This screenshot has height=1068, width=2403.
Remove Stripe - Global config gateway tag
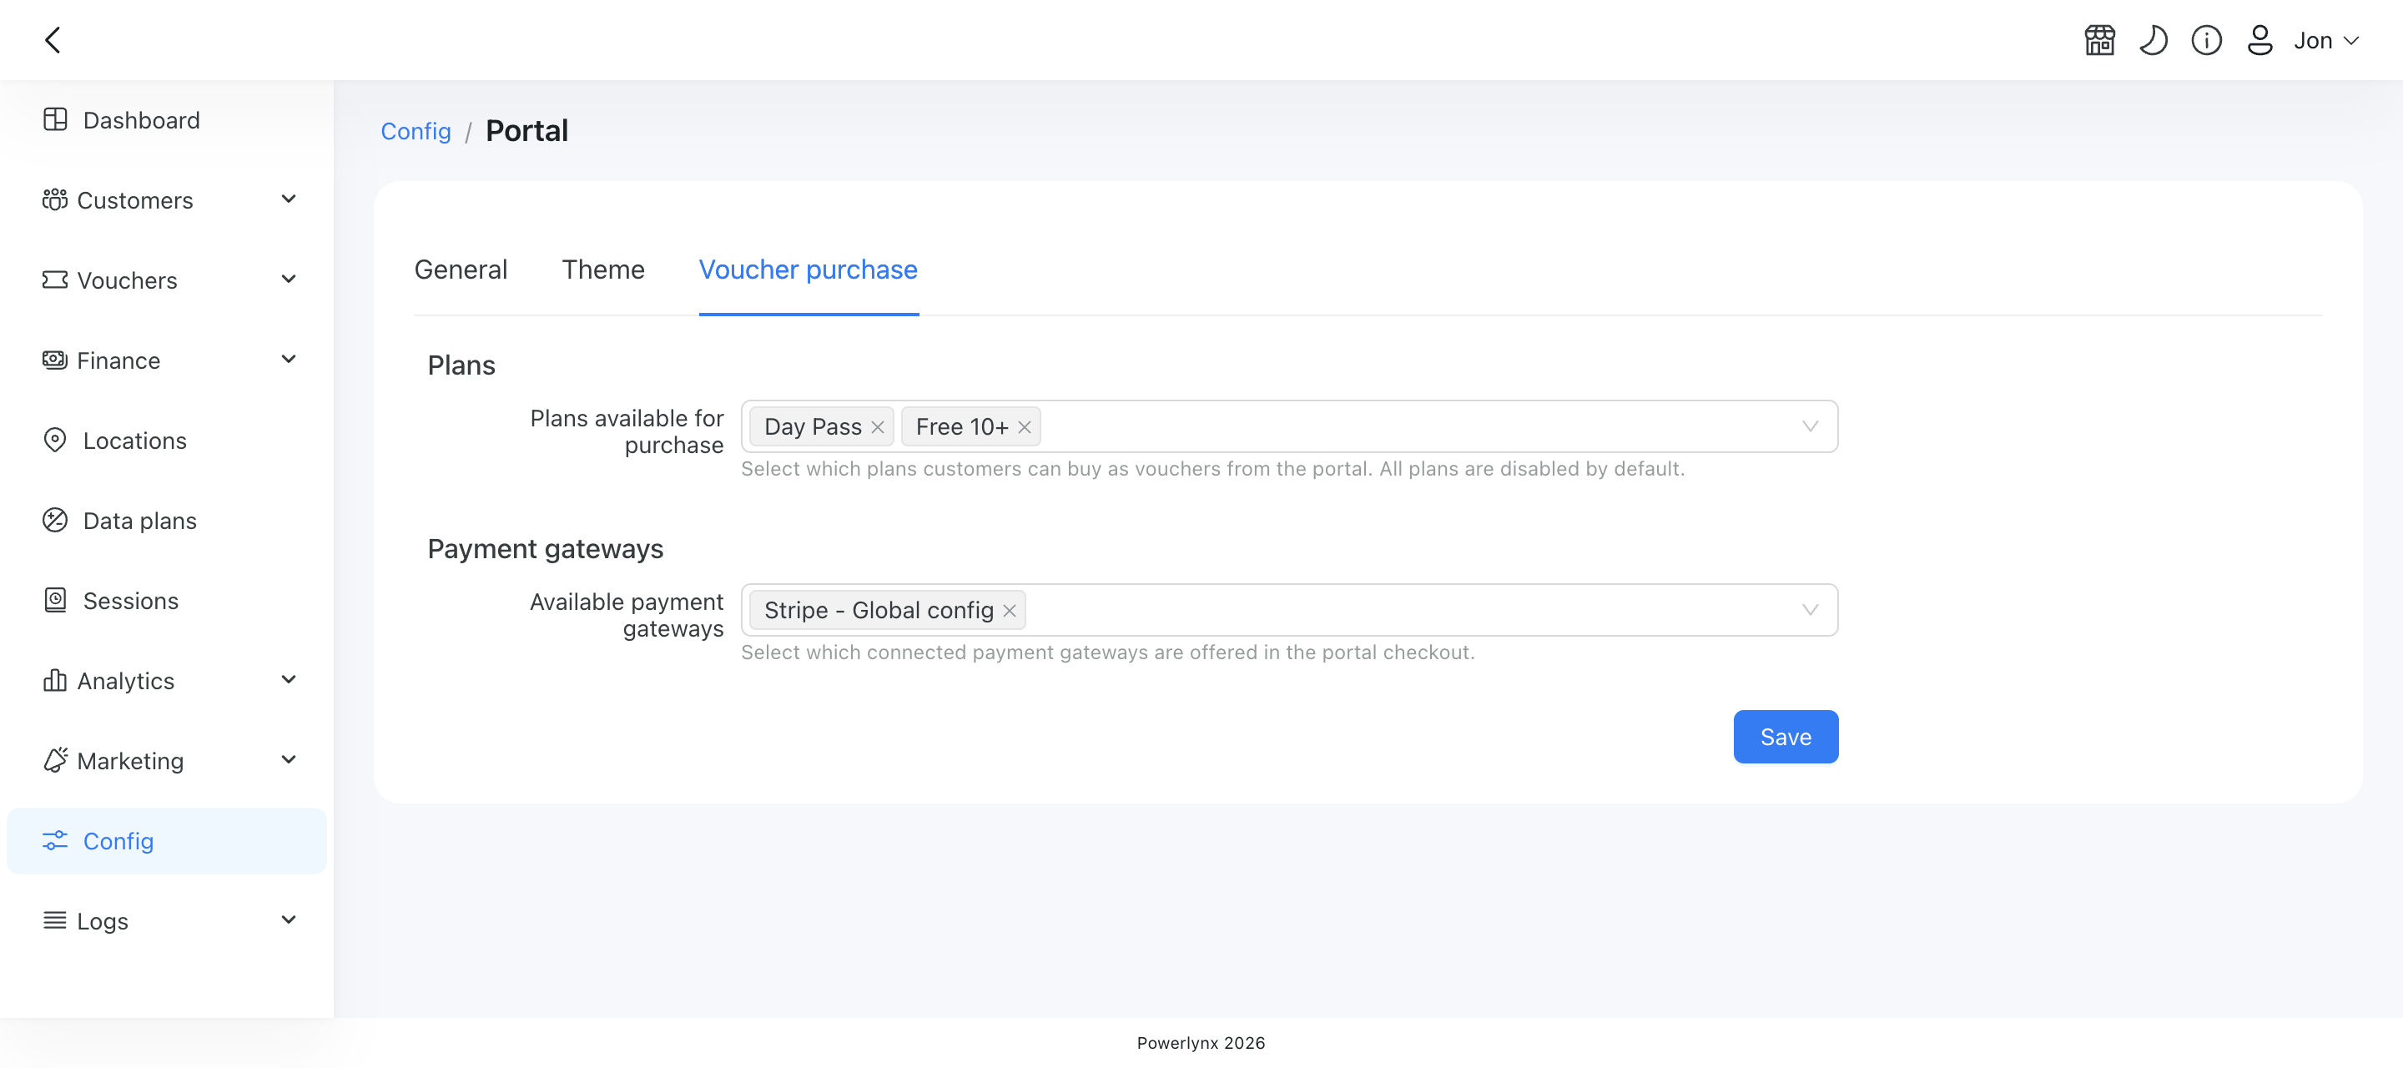[1010, 611]
